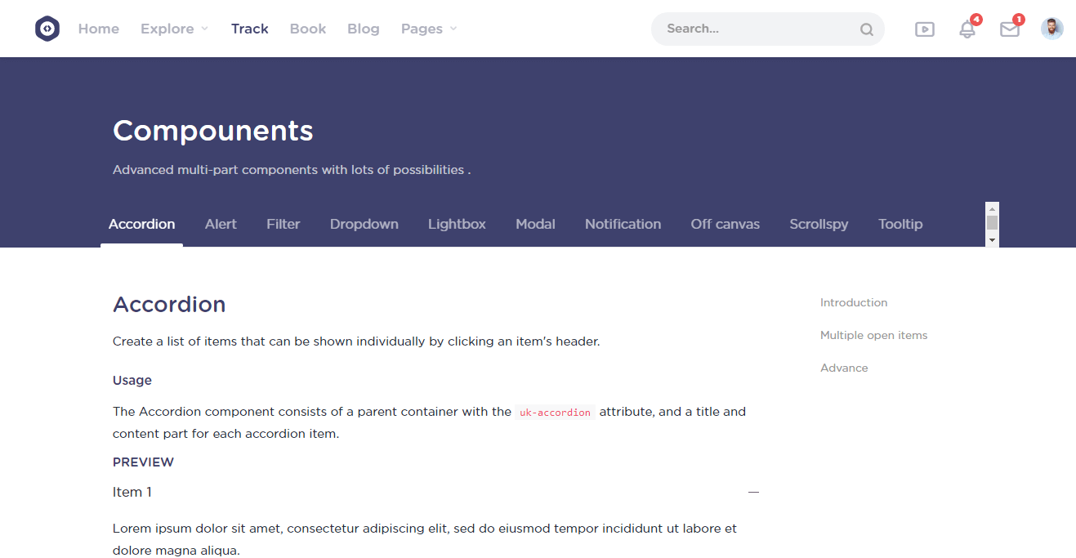This screenshot has width=1076, height=558.
Task: Open the video player icon
Action: [x=925, y=29]
